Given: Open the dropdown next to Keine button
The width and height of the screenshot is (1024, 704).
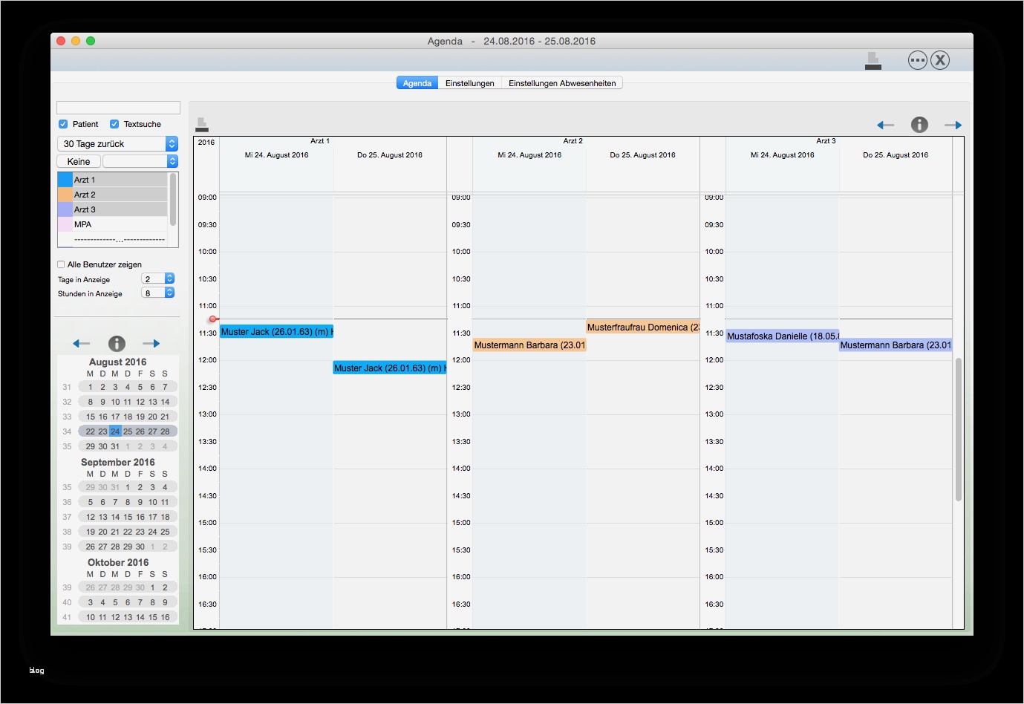Looking at the screenshot, I should tap(140, 161).
